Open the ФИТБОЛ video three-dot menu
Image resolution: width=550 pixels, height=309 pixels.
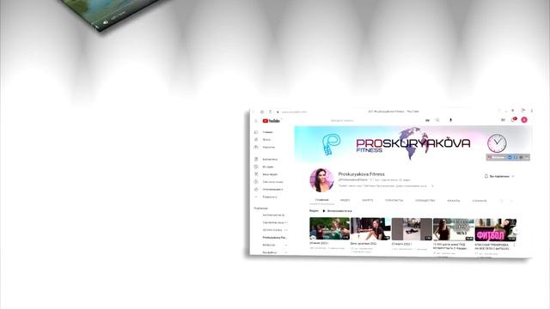[514, 245]
